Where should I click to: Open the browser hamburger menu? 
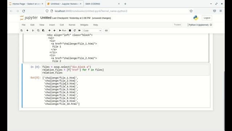coord(221,11)
